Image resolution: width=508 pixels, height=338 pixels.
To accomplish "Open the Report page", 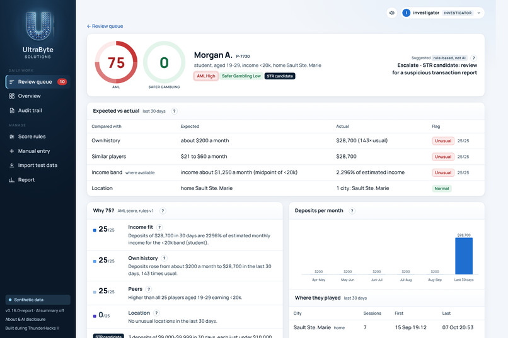I will [x=38, y=180].
